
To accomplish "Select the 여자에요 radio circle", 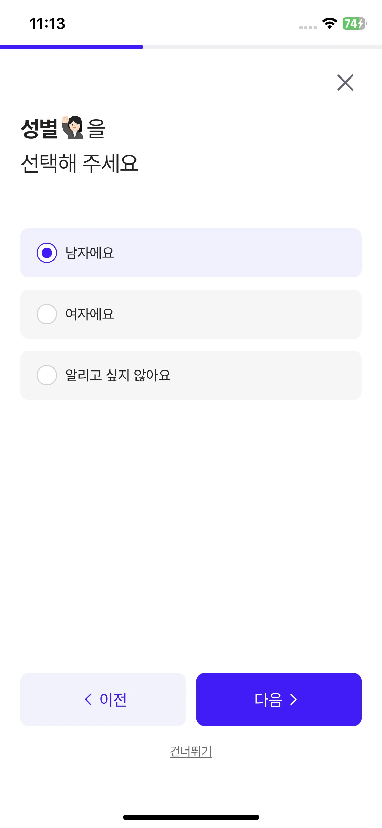I will tap(47, 314).
